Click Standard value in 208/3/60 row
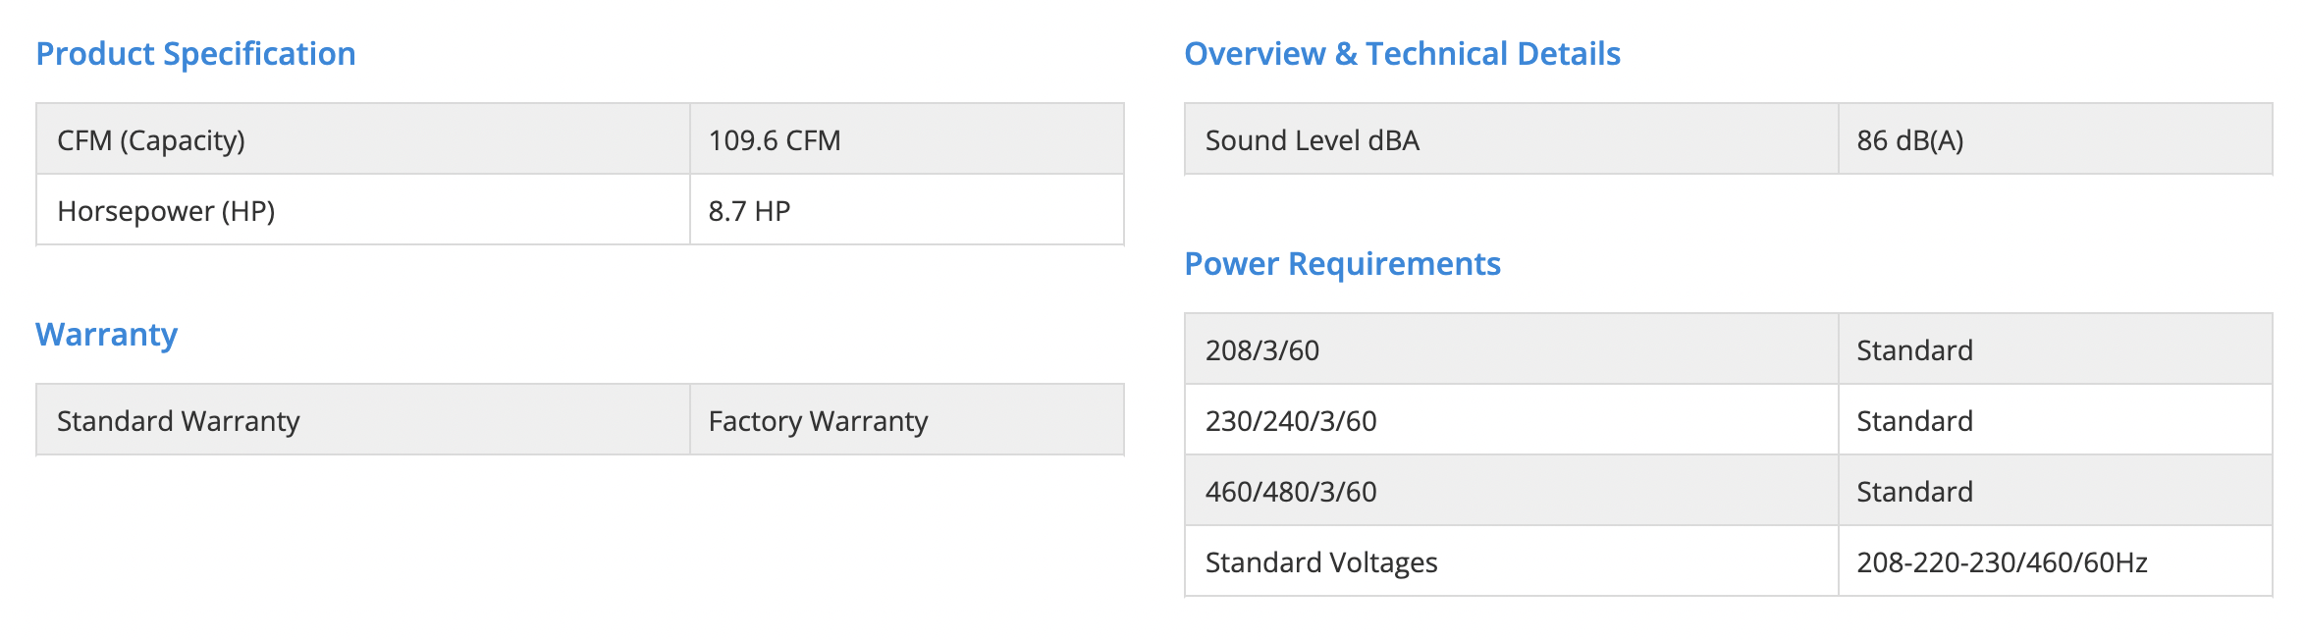 [1914, 350]
